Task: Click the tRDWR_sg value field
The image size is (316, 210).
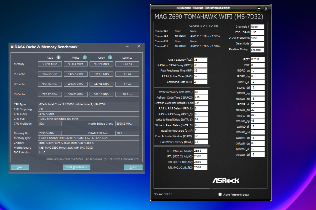Action: click(x=258, y=93)
